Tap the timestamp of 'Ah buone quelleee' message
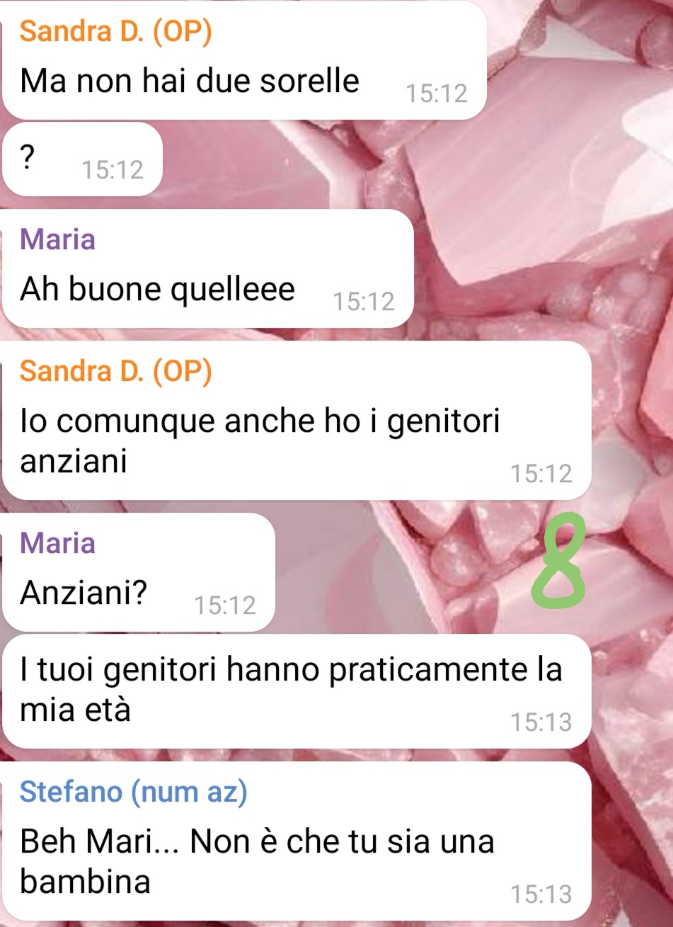 point(363,302)
